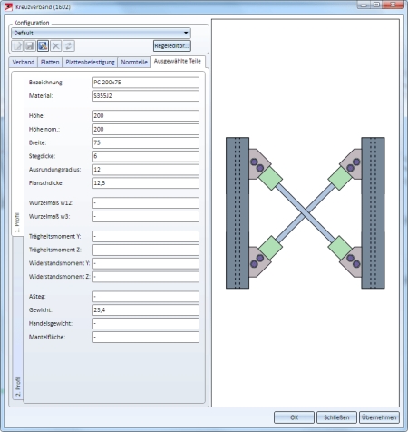Click the left column in the preview
The image size is (408, 432).
[238, 213]
